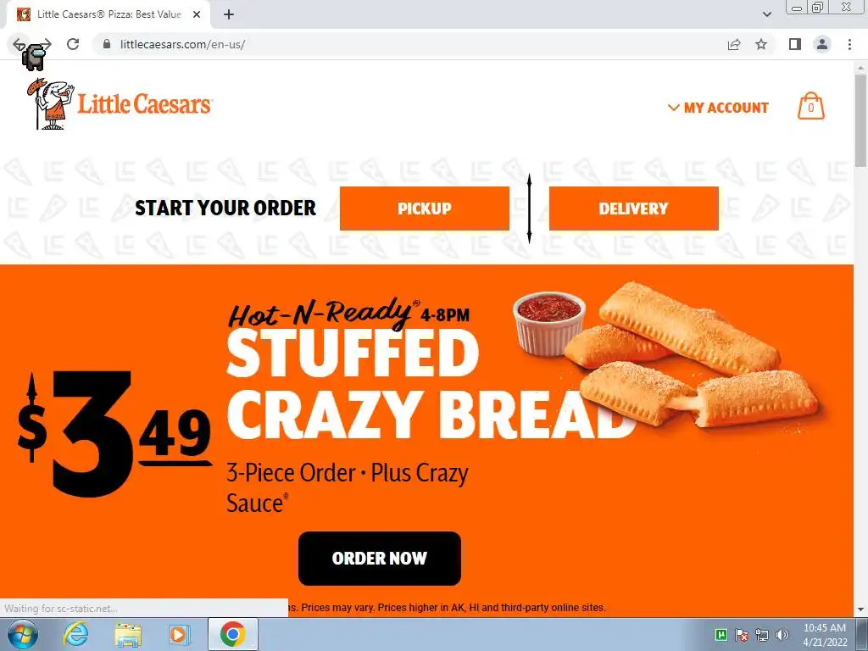Open a new tab with plus button
This screenshot has width=868, height=651.
(229, 14)
